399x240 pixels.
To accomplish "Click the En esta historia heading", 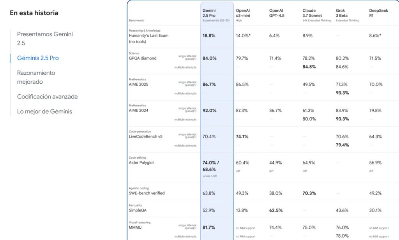I will pyautogui.click(x=34, y=13).
